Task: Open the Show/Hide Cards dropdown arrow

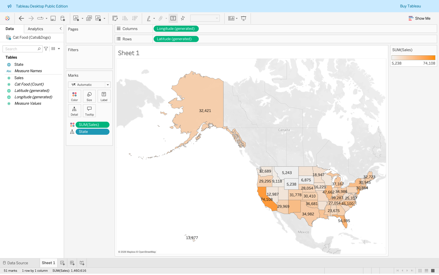Action: pos(237,19)
